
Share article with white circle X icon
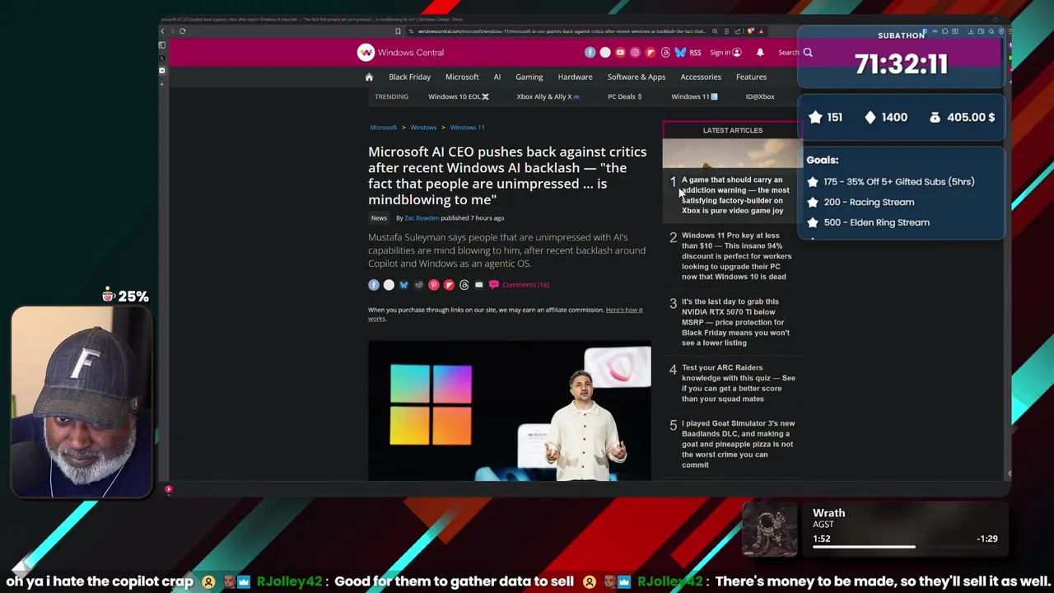(389, 285)
